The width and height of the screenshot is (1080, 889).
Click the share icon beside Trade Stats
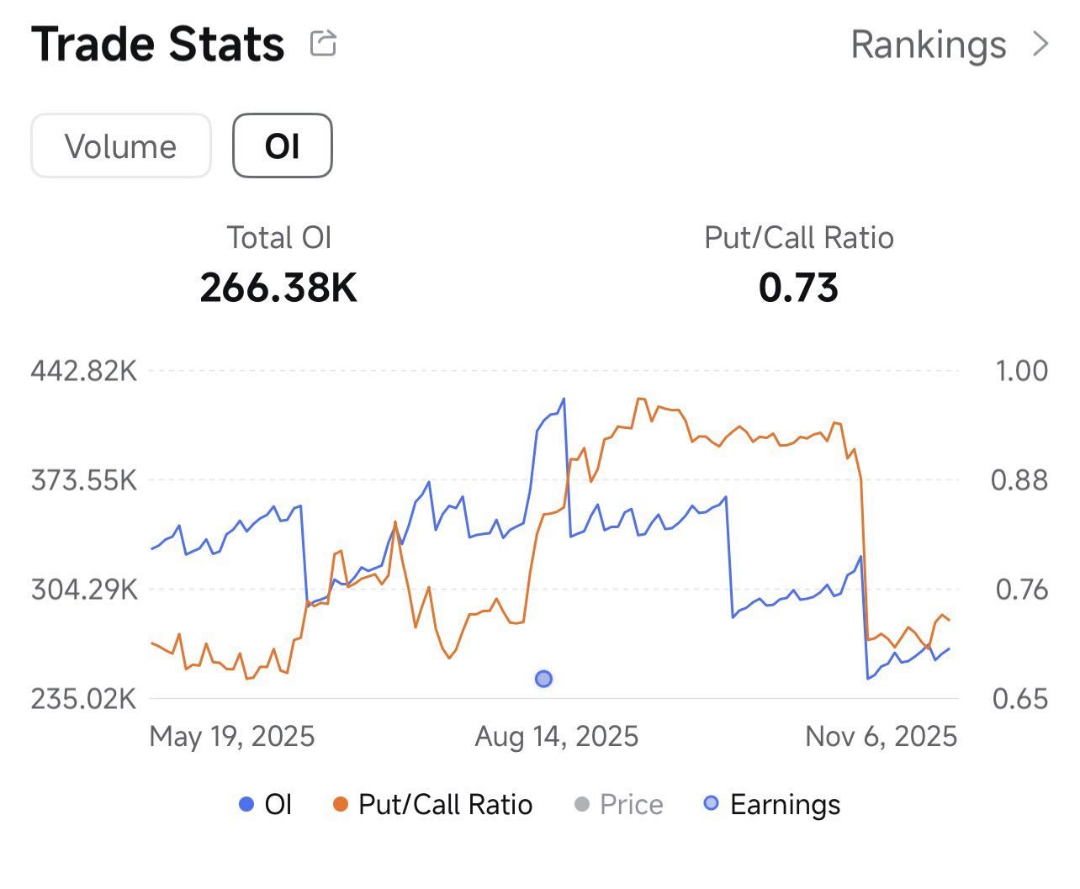(x=323, y=43)
